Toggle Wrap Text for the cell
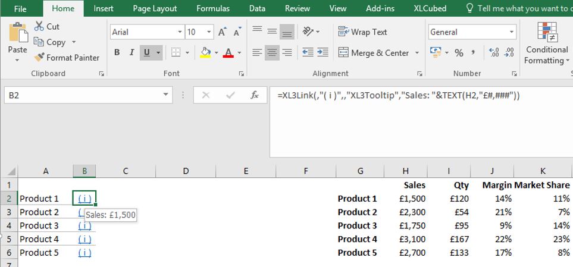Screen dimensions: 573x267 [x=362, y=32]
